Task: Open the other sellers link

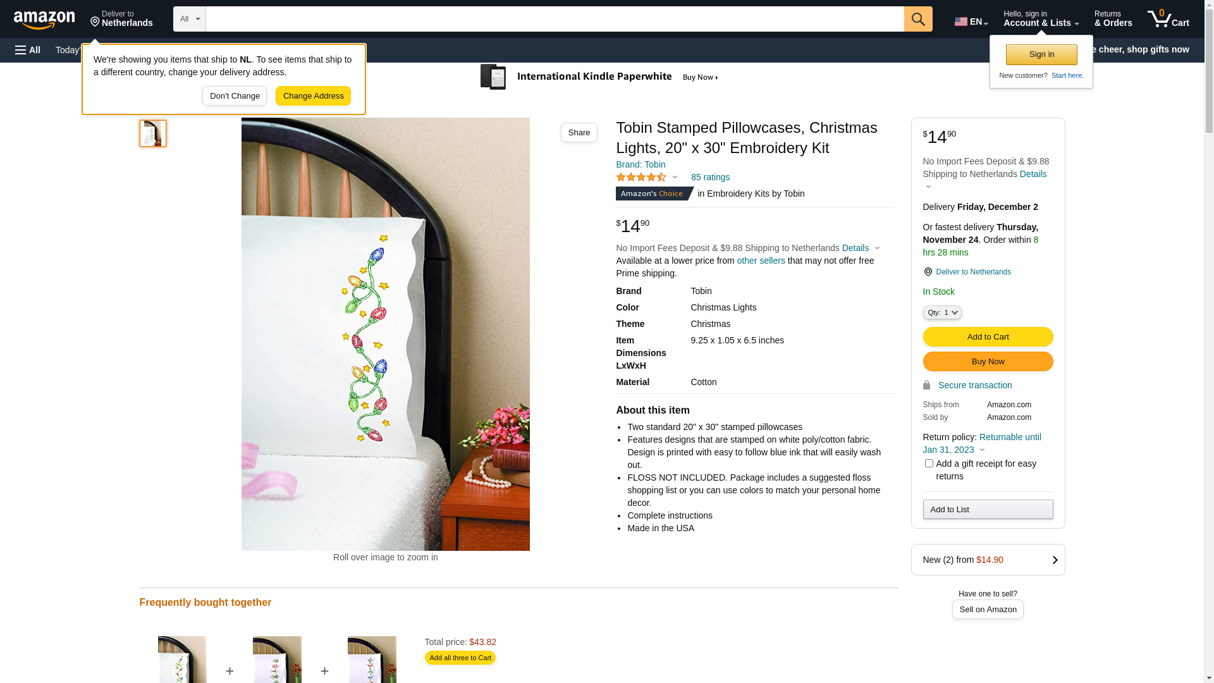Action: [x=761, y=261]
